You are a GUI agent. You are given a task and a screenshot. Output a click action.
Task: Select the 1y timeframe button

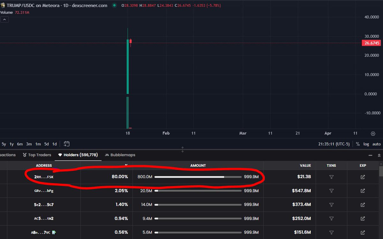coord(11,144)
